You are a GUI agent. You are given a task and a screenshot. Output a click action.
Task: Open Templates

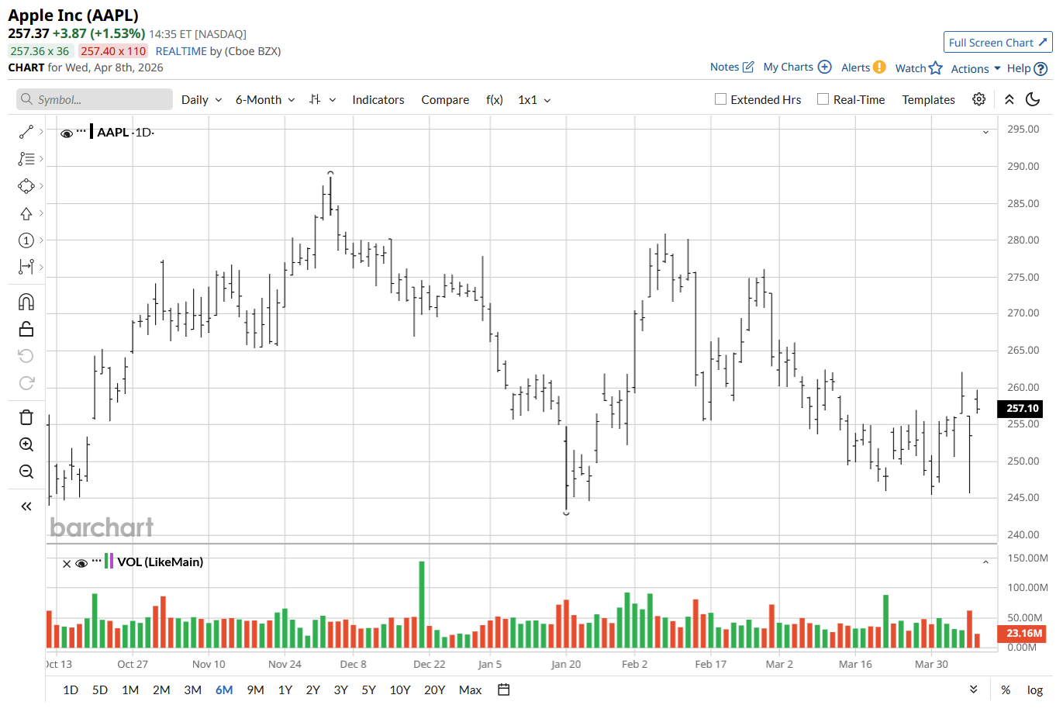point(928,99)
